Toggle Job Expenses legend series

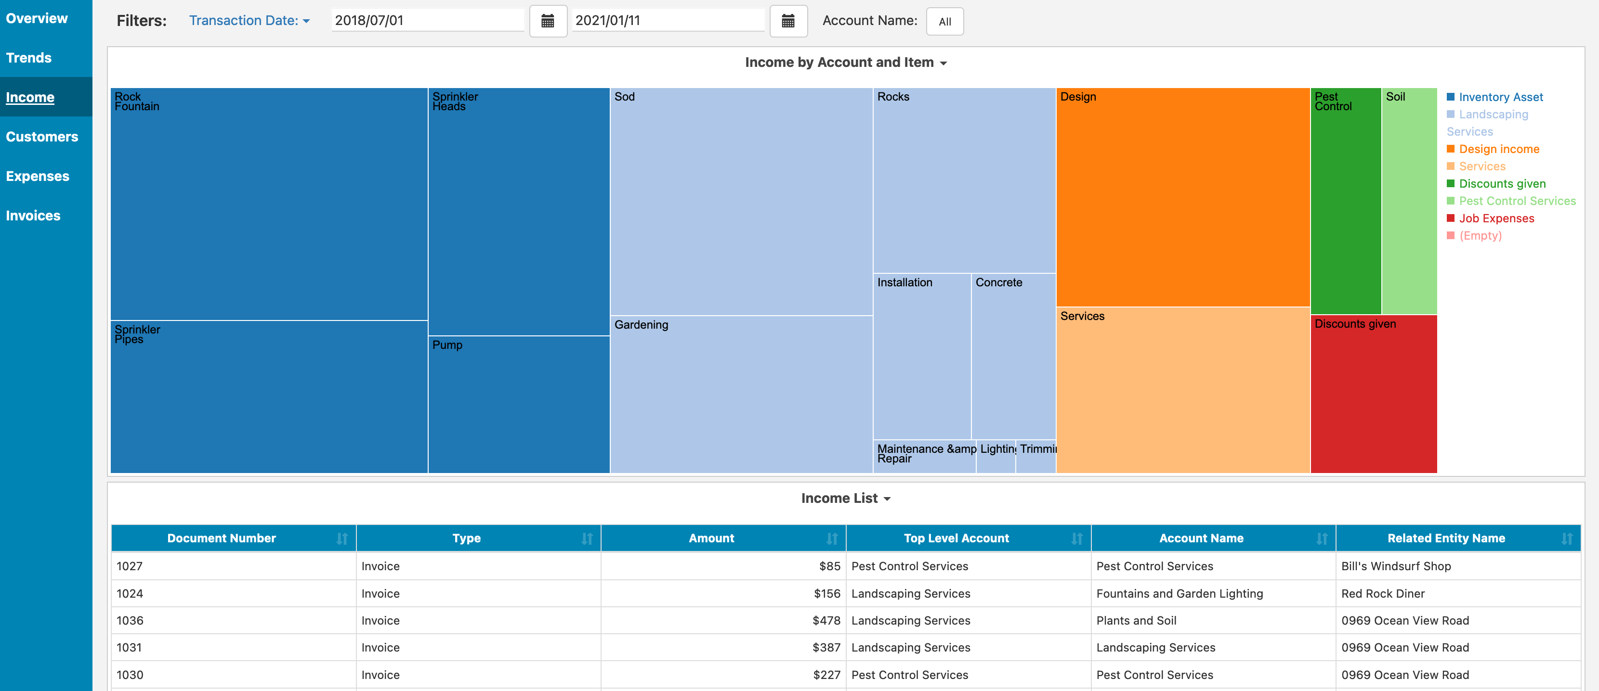click(x=1495, y=218)
